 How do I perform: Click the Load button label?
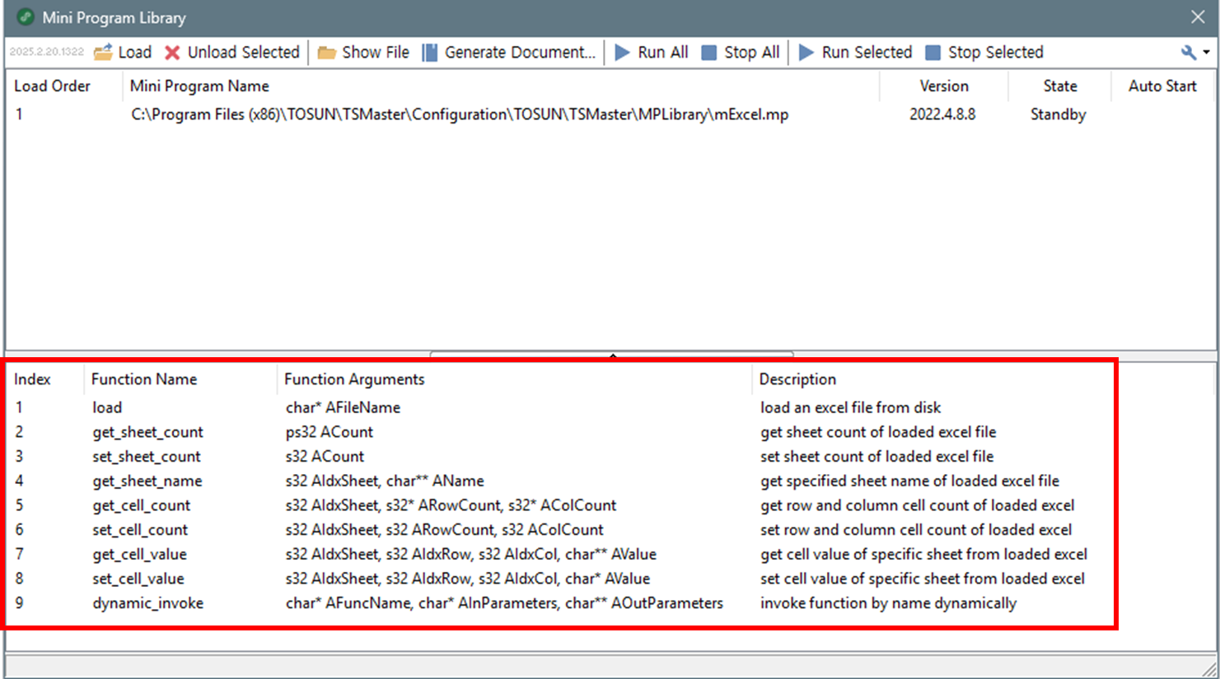[x=135, y=53]
